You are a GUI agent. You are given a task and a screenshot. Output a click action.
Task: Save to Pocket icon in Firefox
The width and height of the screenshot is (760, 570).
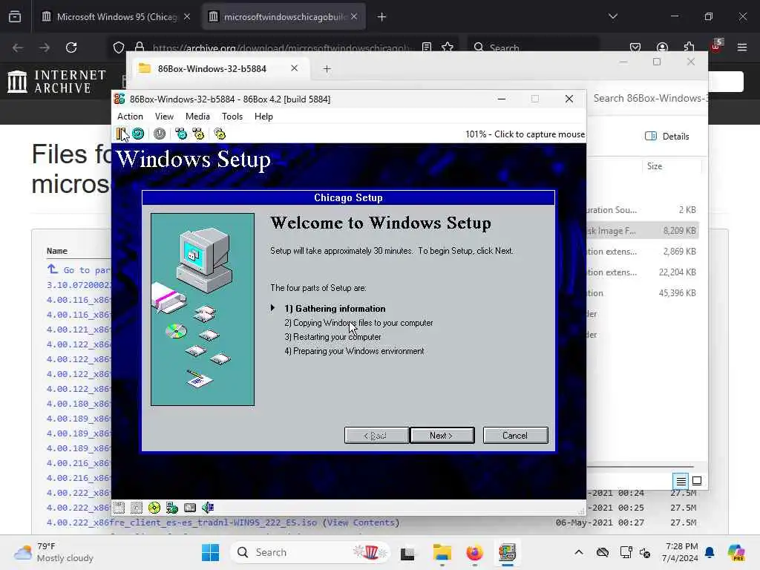635,47
